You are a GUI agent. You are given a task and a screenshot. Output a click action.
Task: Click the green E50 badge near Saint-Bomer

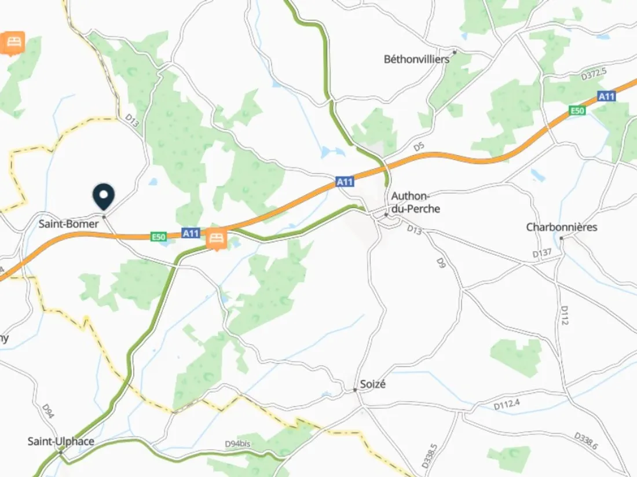159,237
